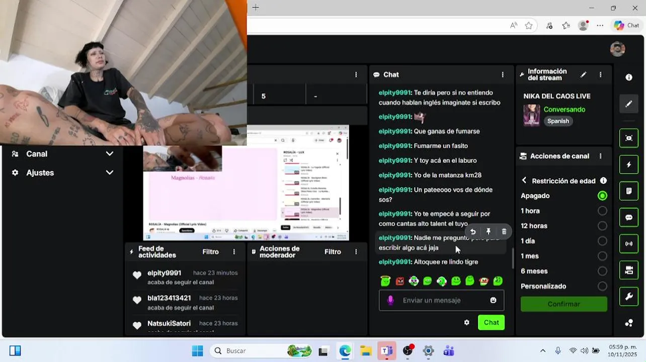Image resolution: width=646 pixels, height=362 pixels.
Task: Click the three-dots cluster icon at sidebar bottom
Action: point(629,323)
